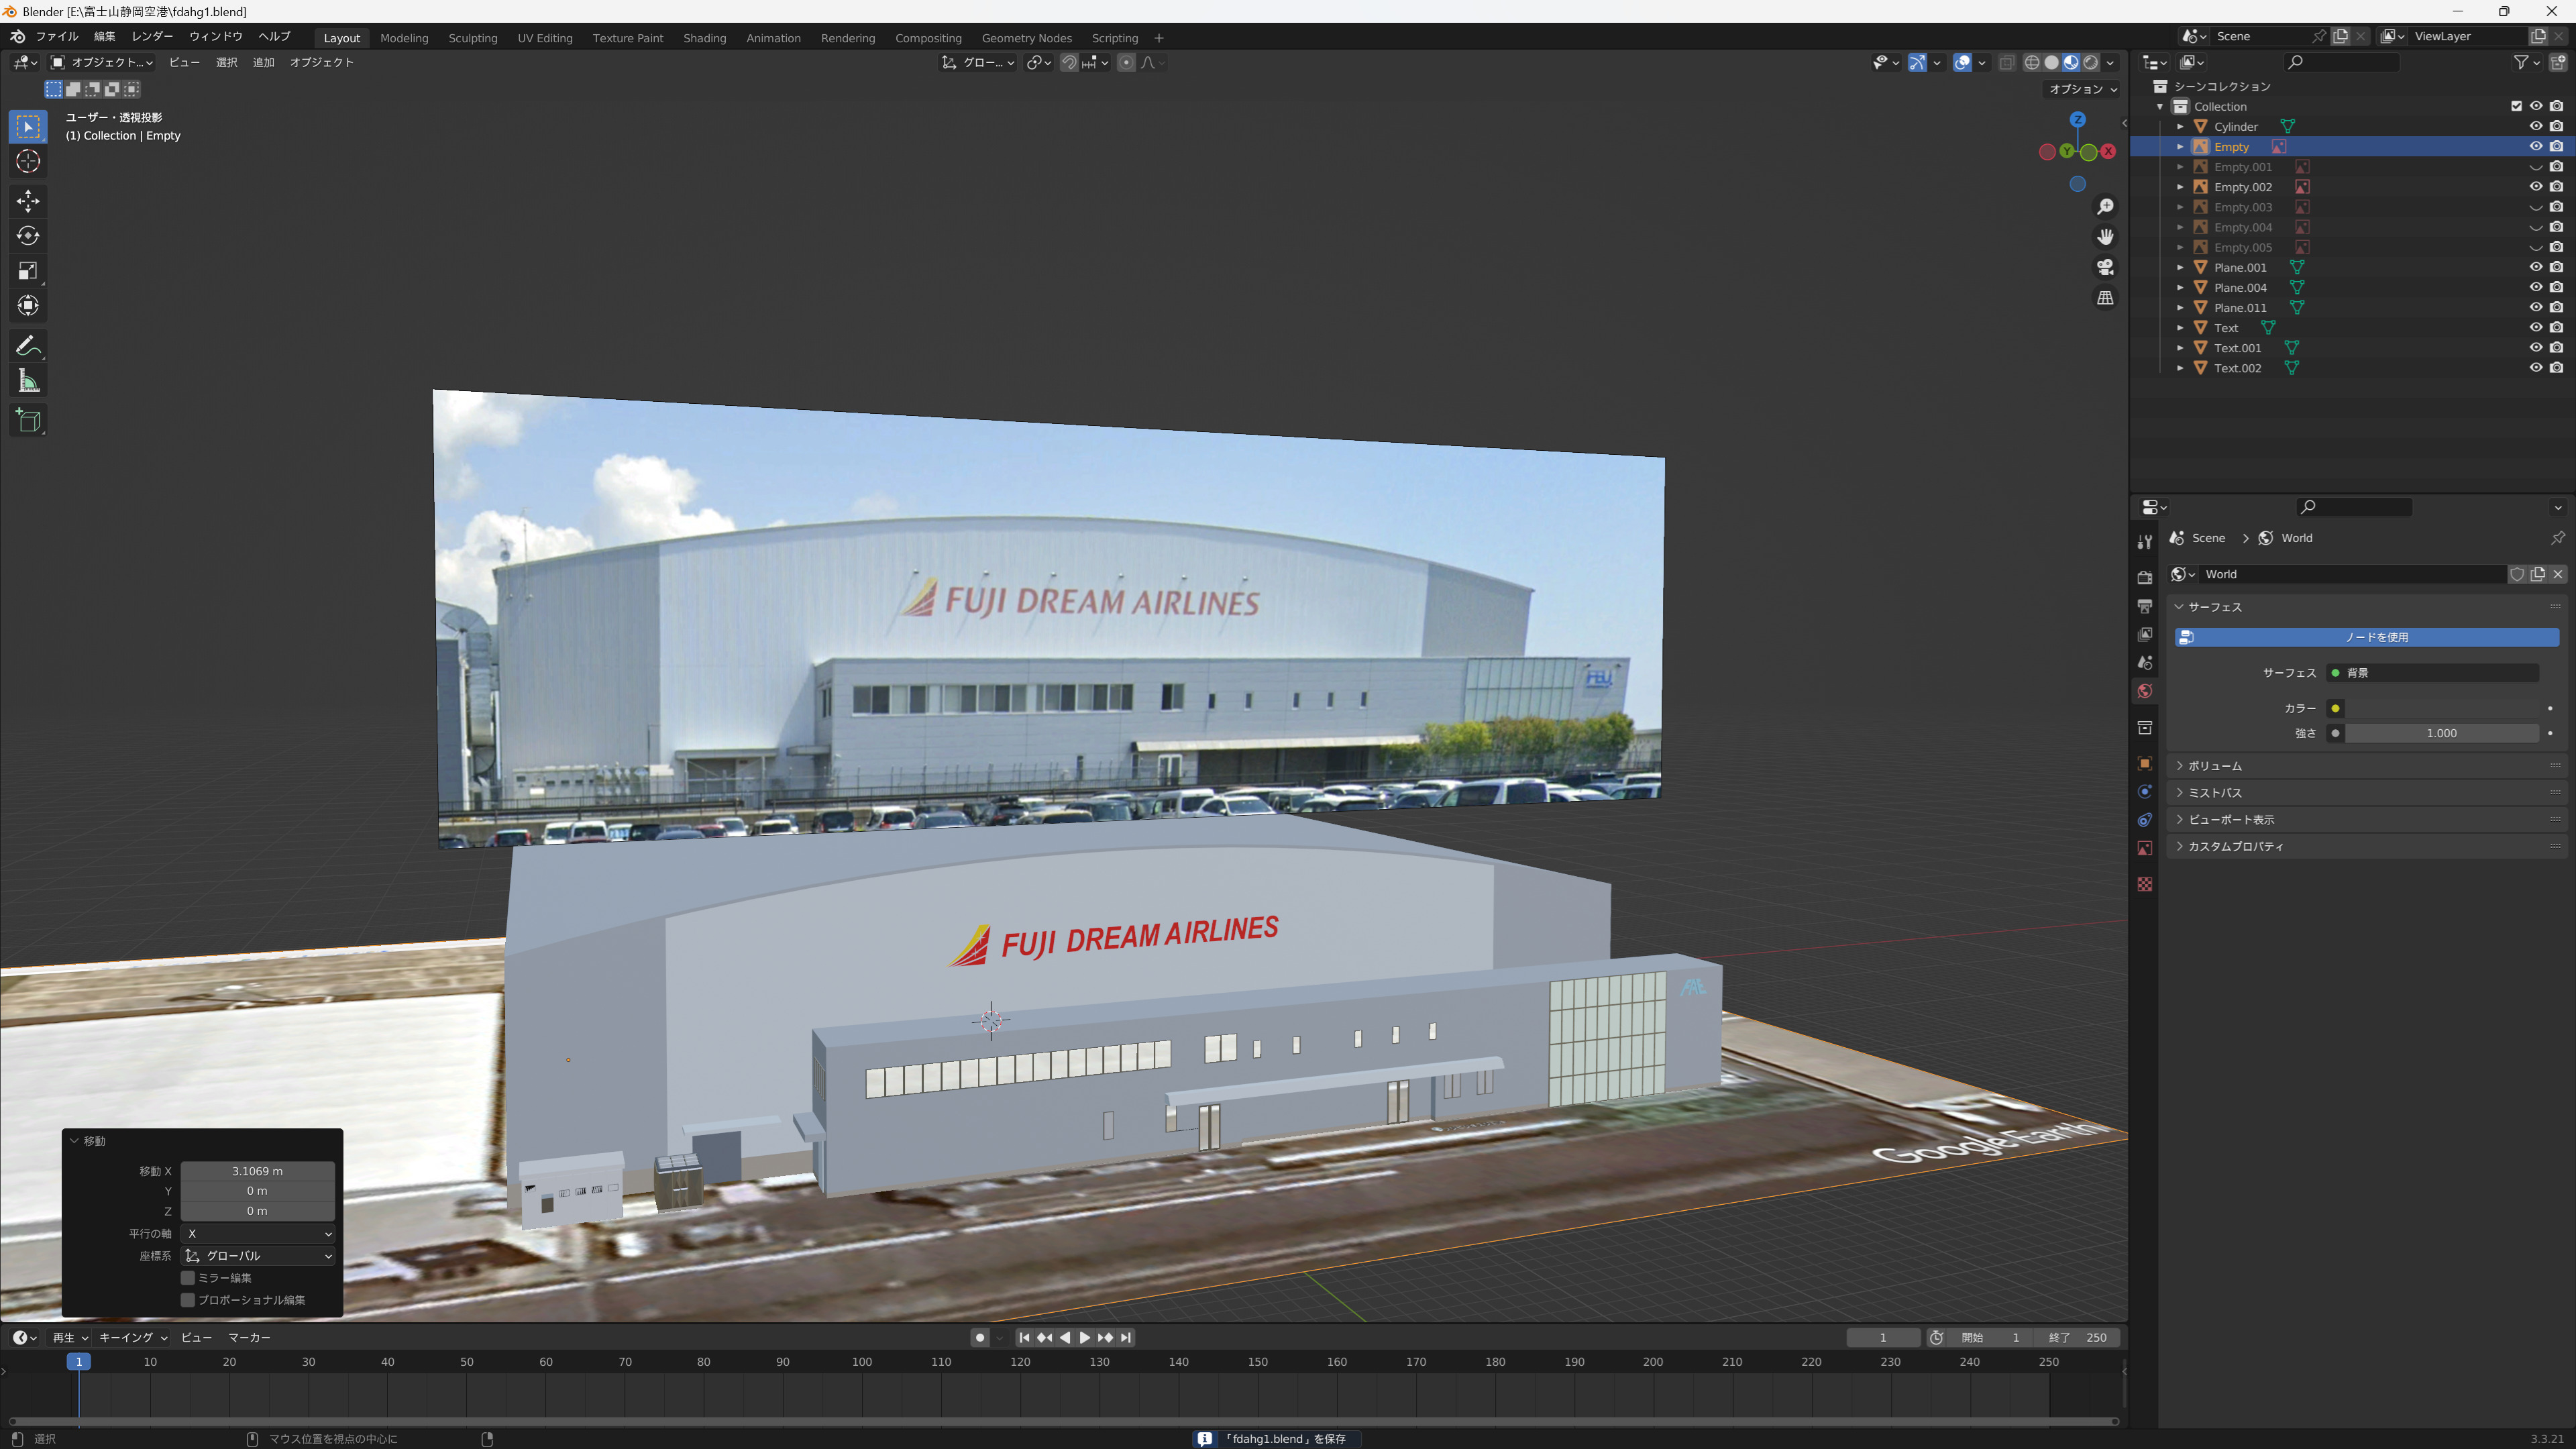Open the Object Data properties tab
Image resolution: width=2576 pixels, height=1449 pixels.
[2144, 848]
